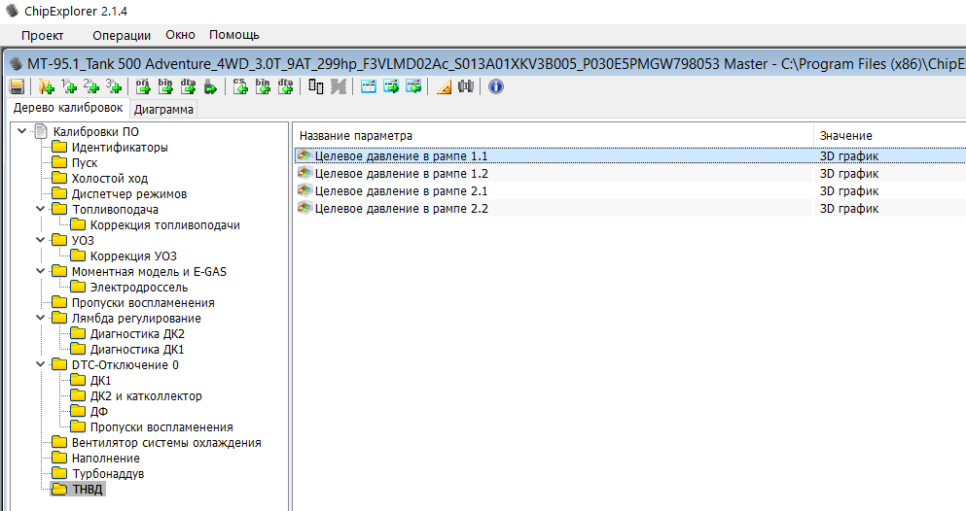Click the binoculars search toolbar icon
The width and height of the screenshot is (966, 511).
[x=466, y=86]
